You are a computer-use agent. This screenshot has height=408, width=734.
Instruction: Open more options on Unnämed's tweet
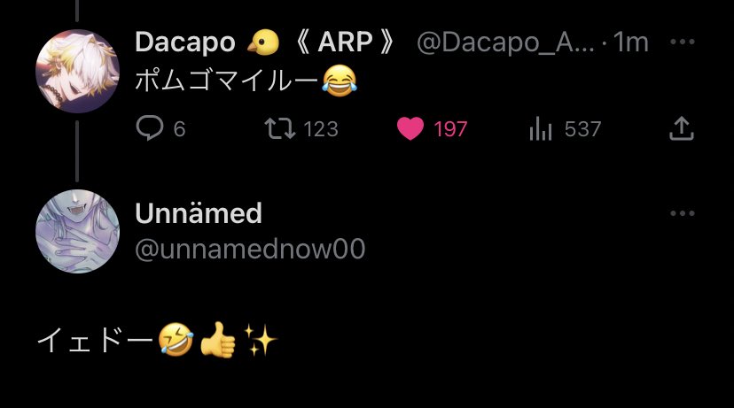point(682,213)
